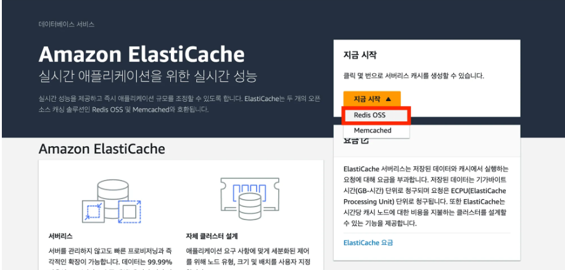Open the ElastiCache 요금 link

tap(368, 243)
